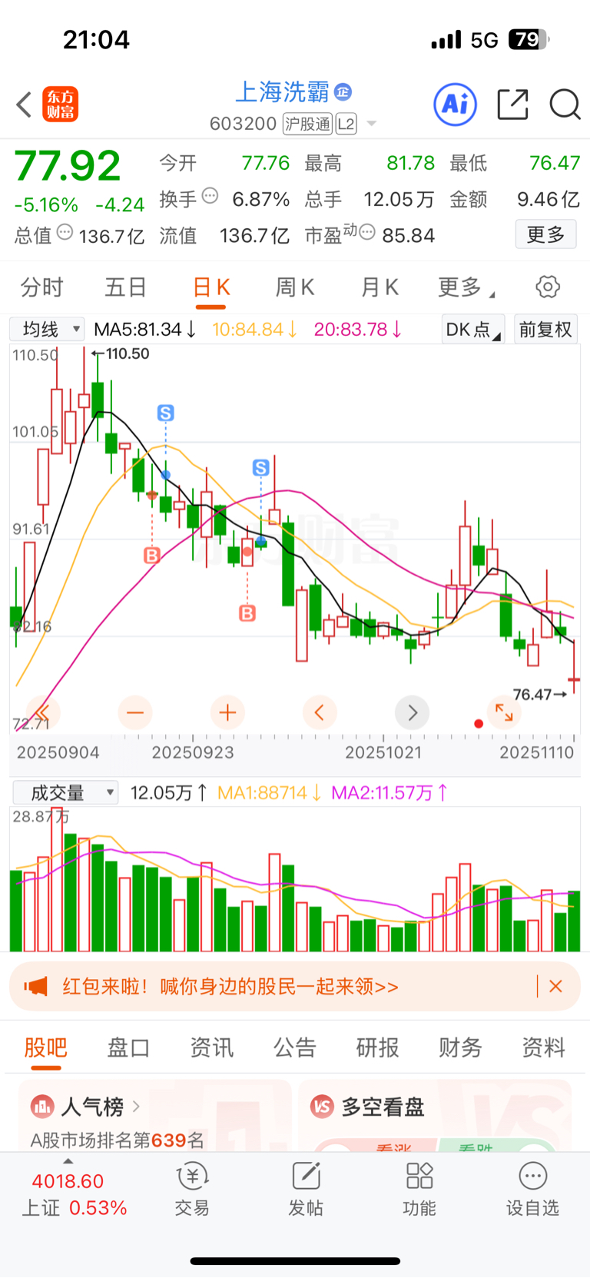
Task: Tap the verified badge next to 上海洗霸
Action: [x=343, y=92]
